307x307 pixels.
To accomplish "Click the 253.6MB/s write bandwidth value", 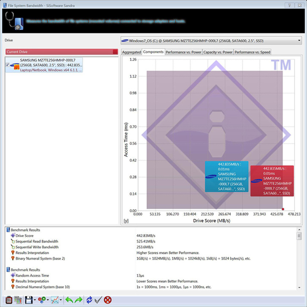I will pyautogui.click(x=145, y=247).
